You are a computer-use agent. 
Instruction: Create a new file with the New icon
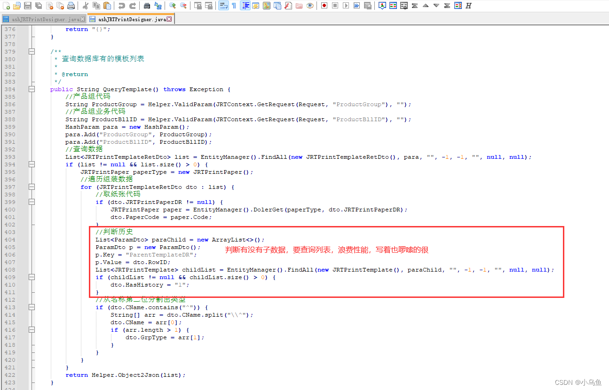tap(6, 6)
